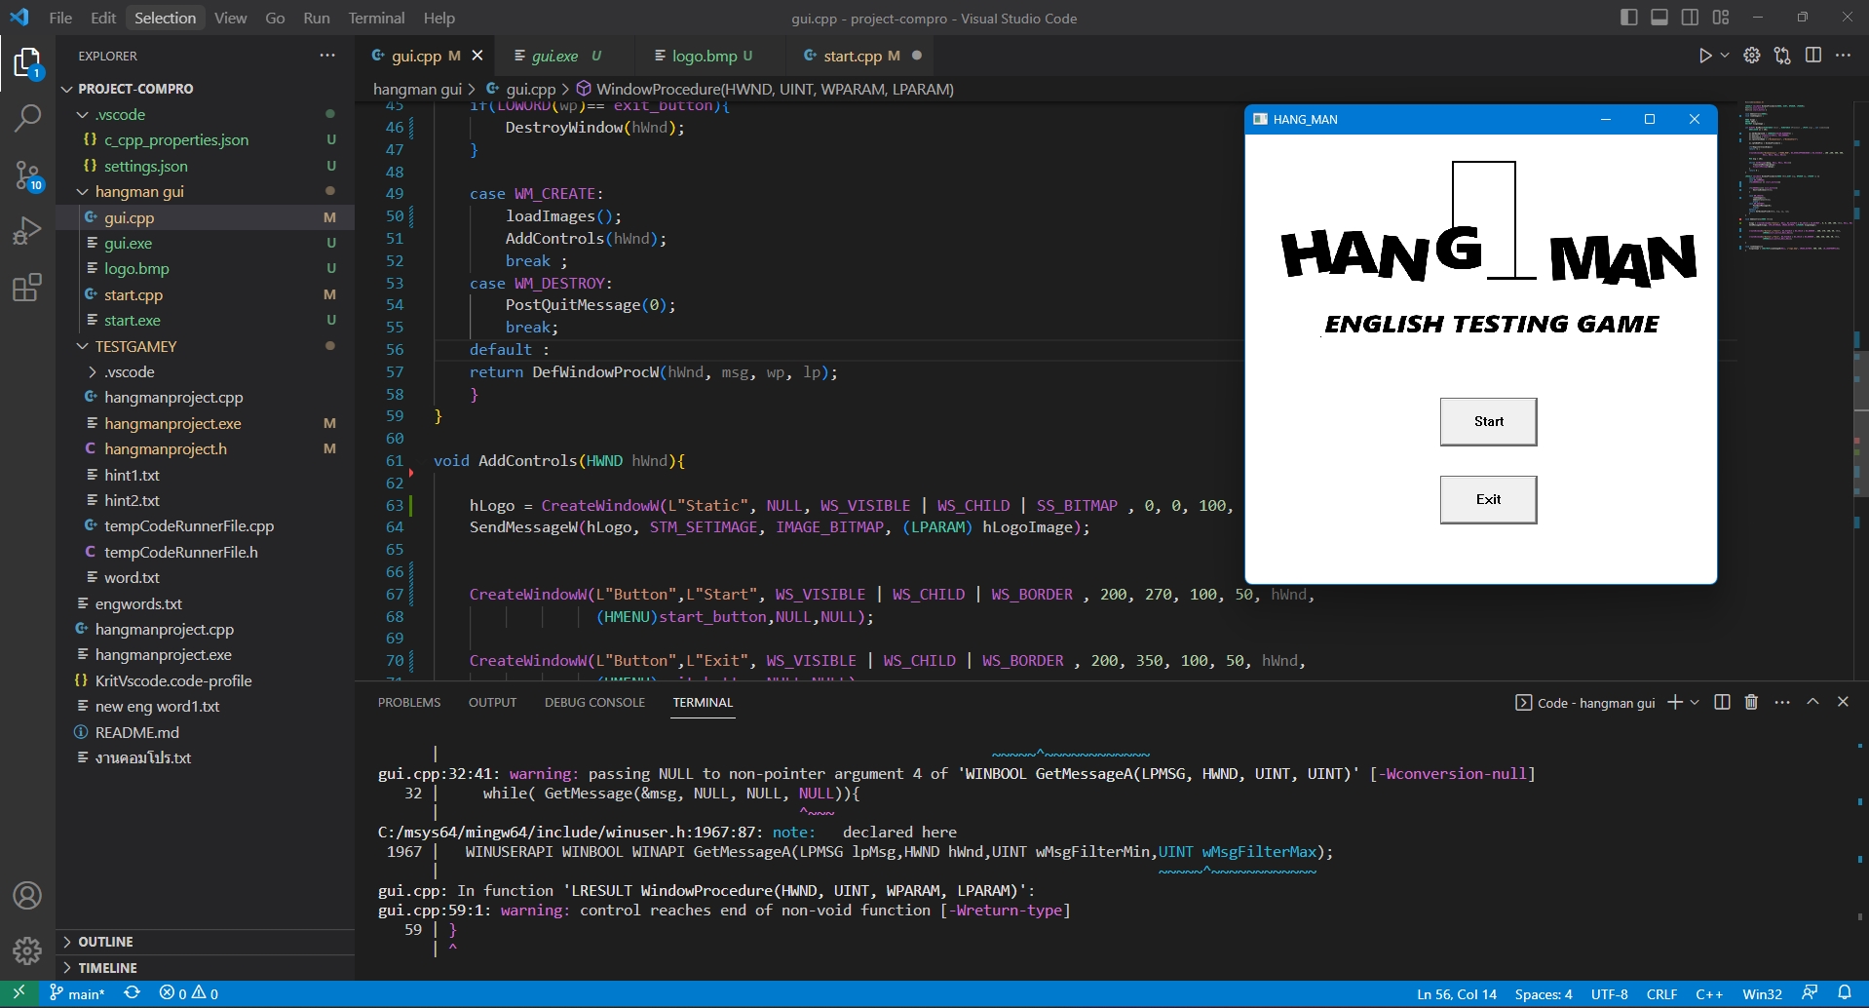Click the Start button in HANG MAN window
This screenshot has height=1008, width=1869.
pyautogui.click(x=1488, y=421)
